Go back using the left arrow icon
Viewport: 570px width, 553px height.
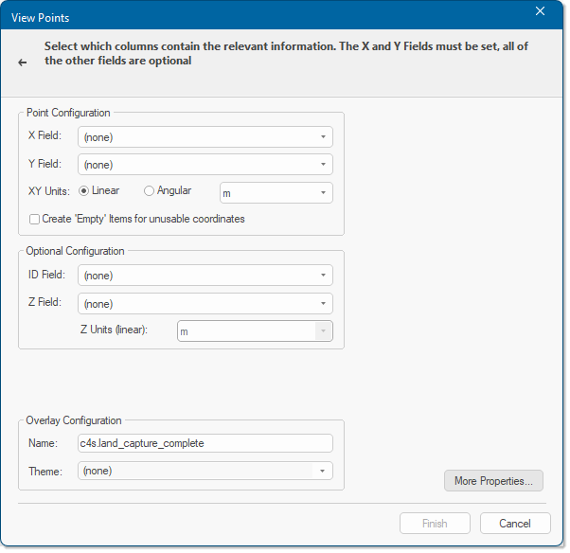click(23, 62)
